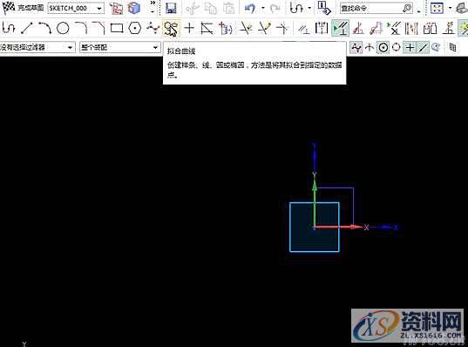
Task: Select the Line tool
Action: click(x=26, y=29)
